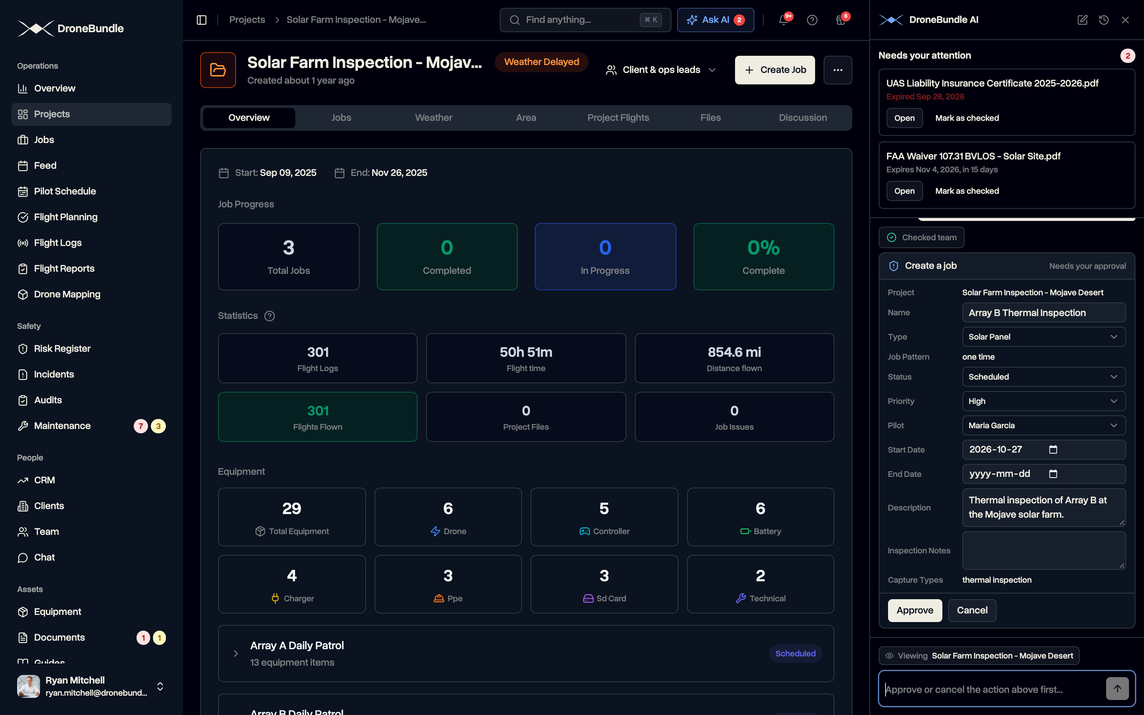
Task: Open the Pilot dropdown showing Maria Garcia
Action: (x=1044, y=425)
